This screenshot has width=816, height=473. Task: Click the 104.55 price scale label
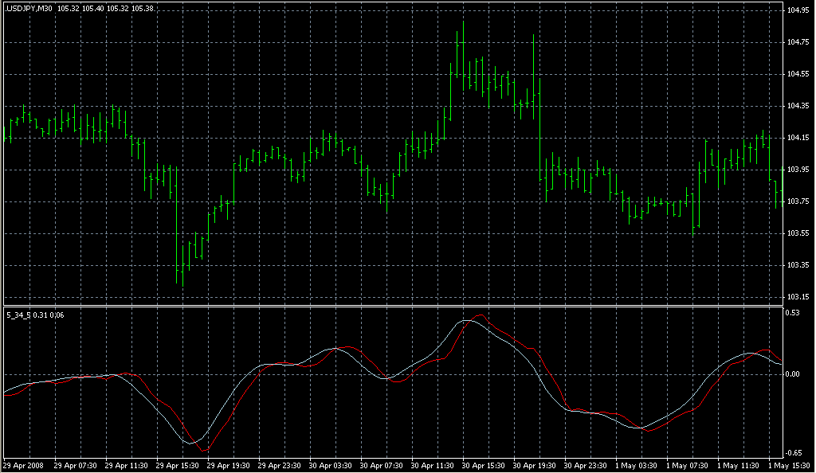coord(798,74)
